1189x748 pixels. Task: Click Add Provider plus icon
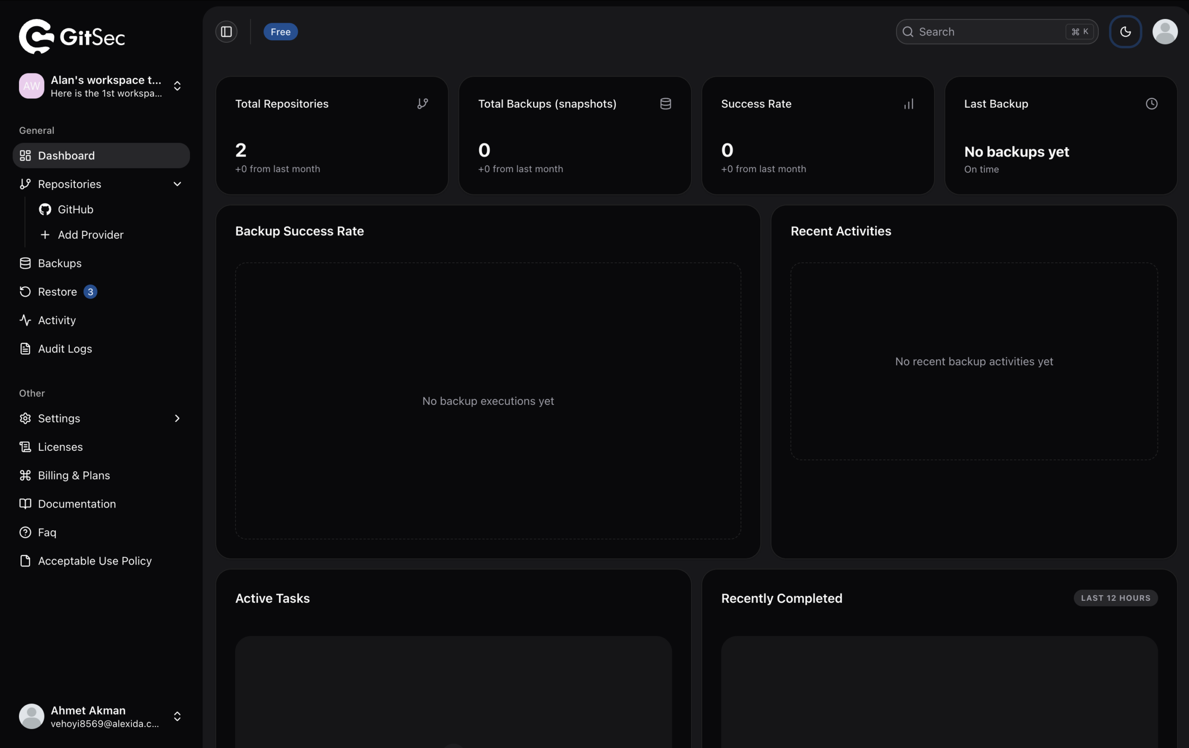tap(45, 234)
